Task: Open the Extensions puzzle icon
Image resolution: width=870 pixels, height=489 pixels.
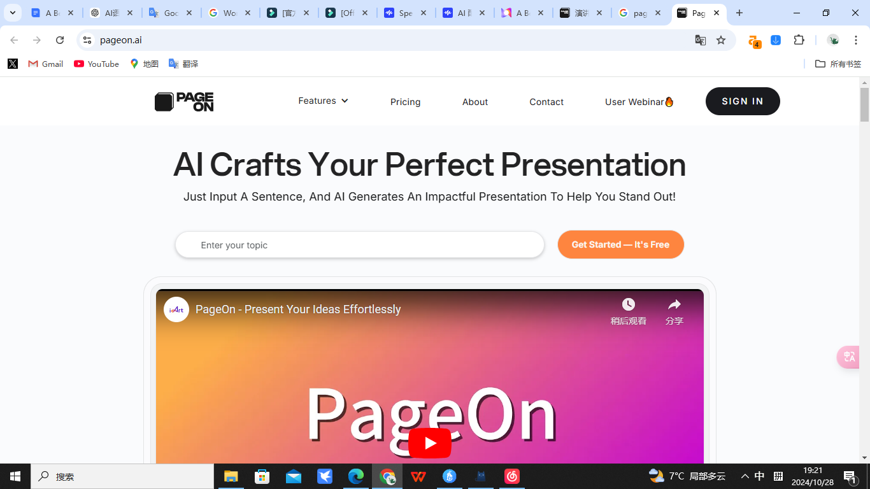Action: (799, 40)
